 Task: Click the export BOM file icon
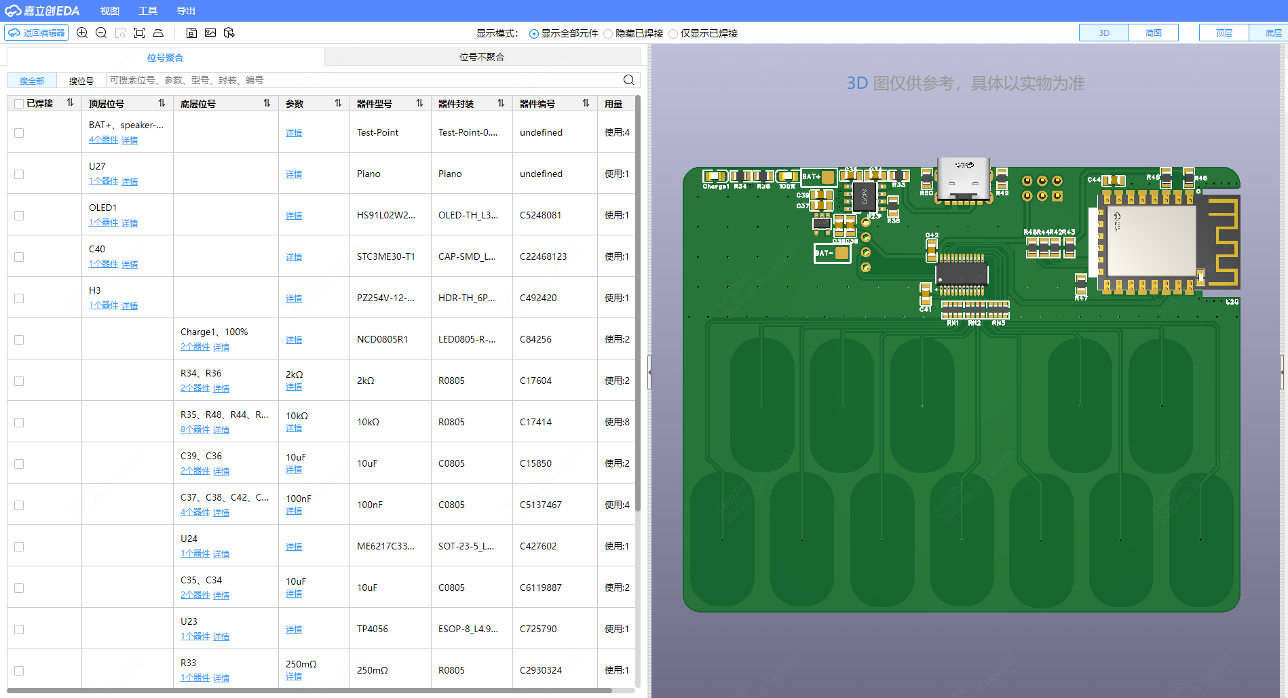click(191, 33)
